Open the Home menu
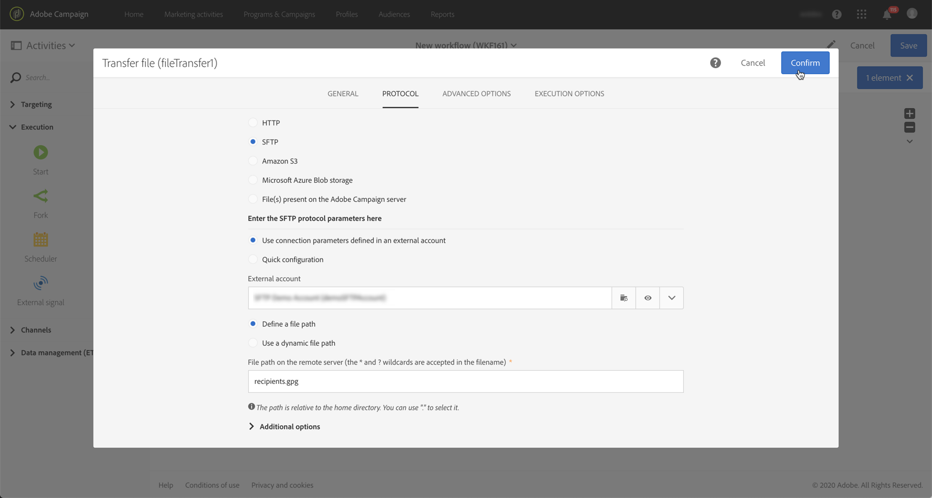The height and width of the screenshot is (498, 932). coord(134,14)
